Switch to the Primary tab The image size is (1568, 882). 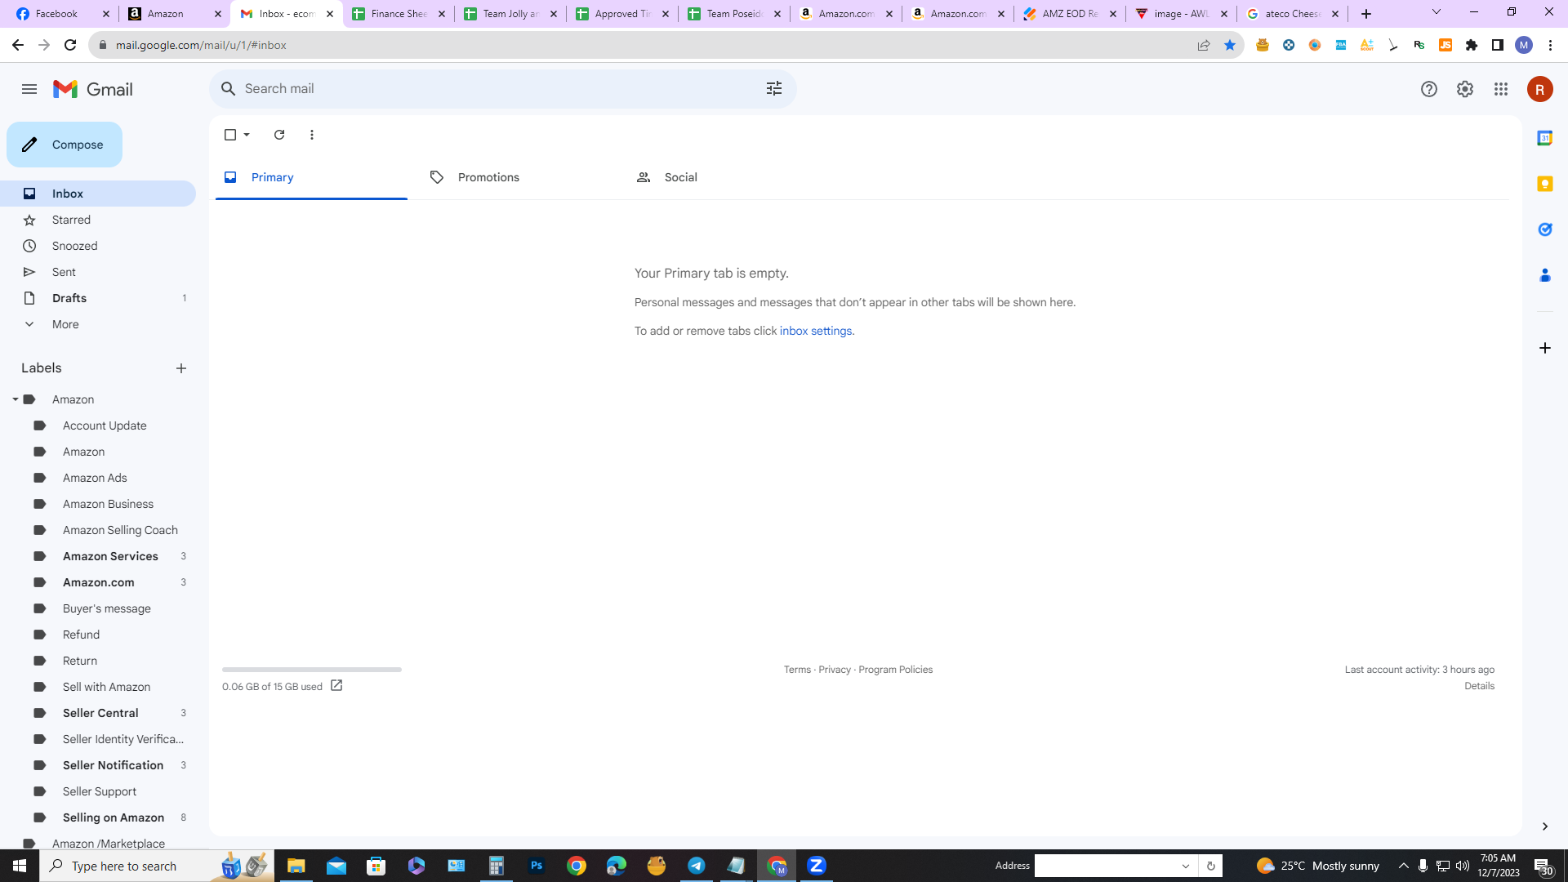tap(311, 177)
